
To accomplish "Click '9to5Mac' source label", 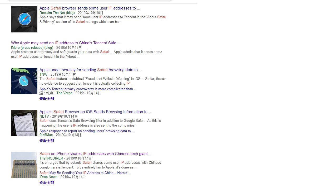I will (46, 135).
